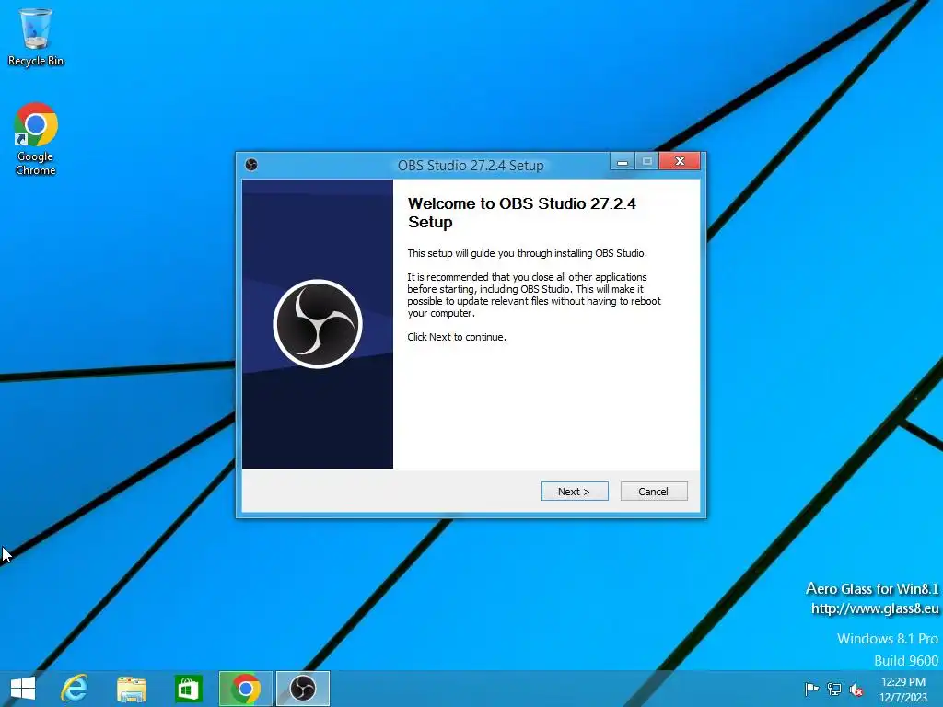The height and width of the screenshot is (707, 943).
Task: Open the clock showing 12:29 PM
Action: point(903,689)
